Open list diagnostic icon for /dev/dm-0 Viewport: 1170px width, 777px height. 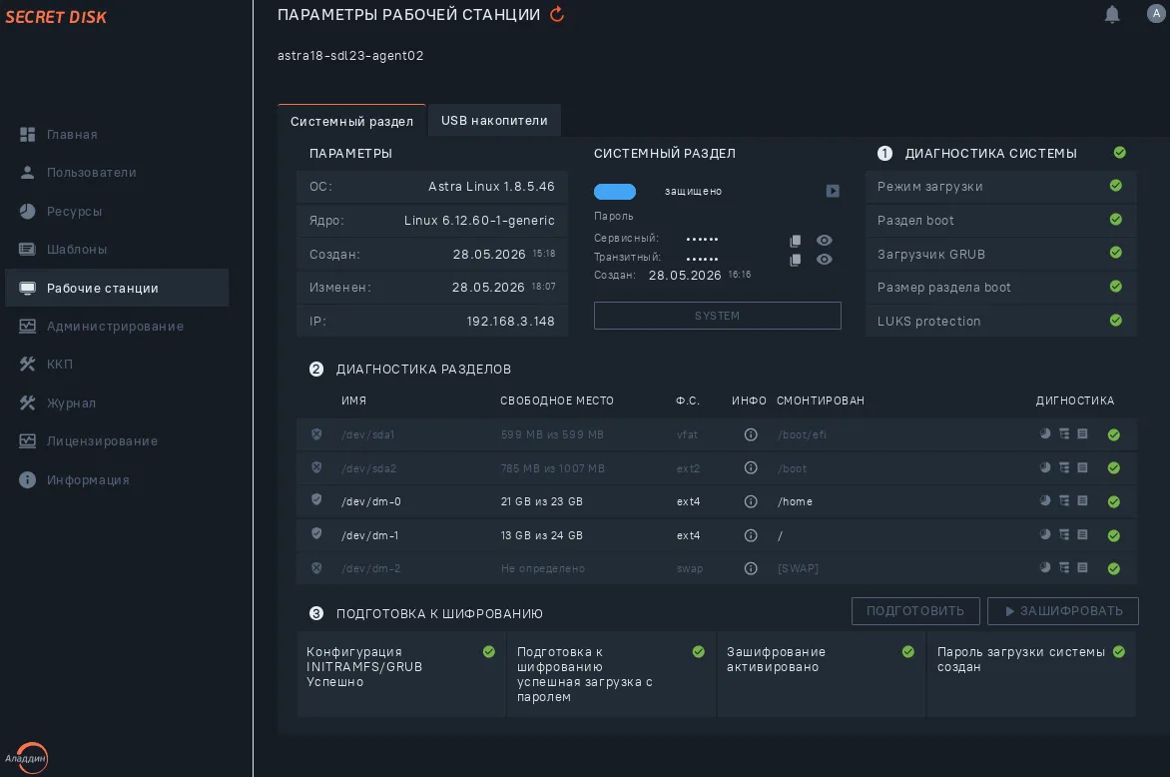[x=1083, y=500]
